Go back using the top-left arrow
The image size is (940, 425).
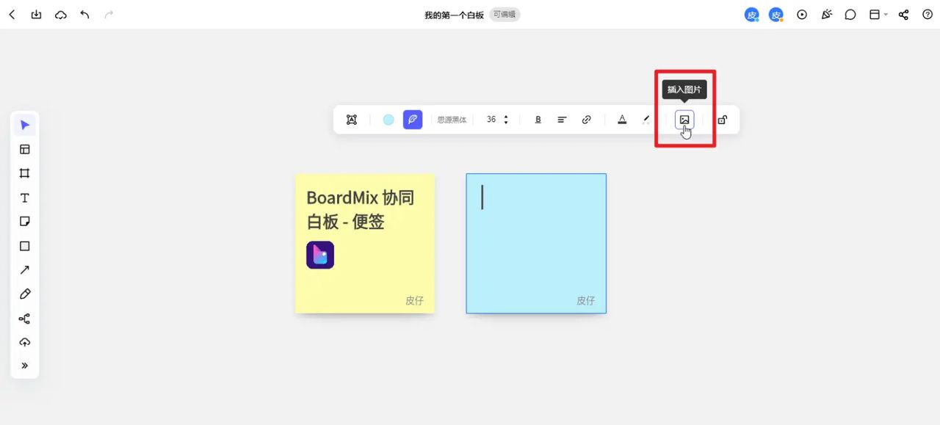[x=12, y=15]
